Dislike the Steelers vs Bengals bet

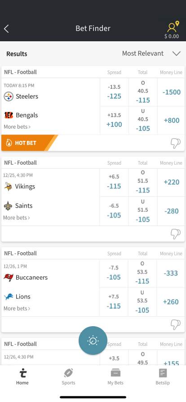176,143
